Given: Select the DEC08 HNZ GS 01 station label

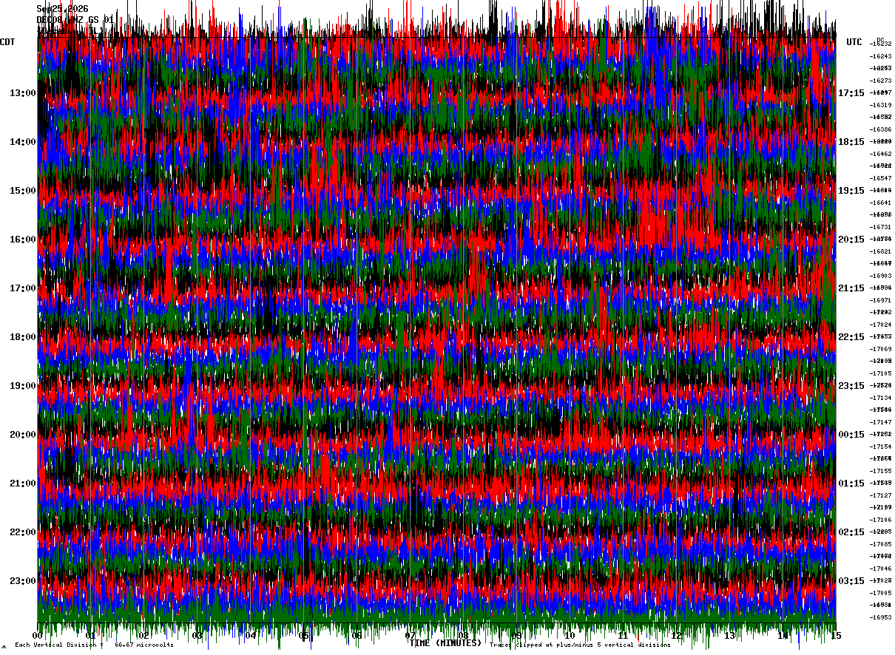Looking at the screenshot, I should (x=75, y=20).
